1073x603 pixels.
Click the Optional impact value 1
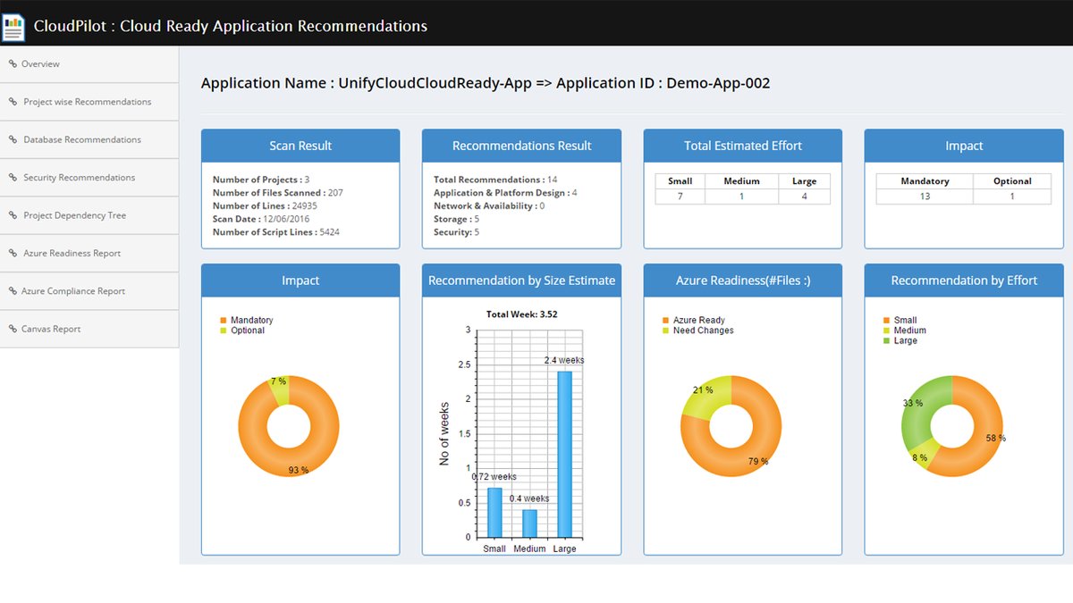point(1012,197)
